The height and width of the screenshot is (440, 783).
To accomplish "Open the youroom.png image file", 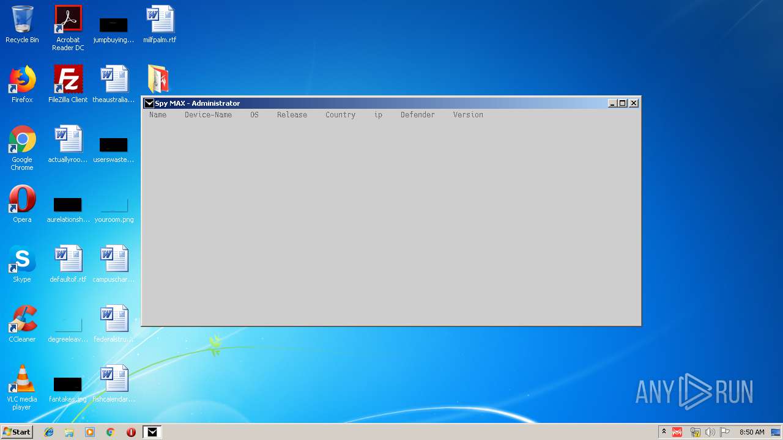I will [x=114, y=209].
